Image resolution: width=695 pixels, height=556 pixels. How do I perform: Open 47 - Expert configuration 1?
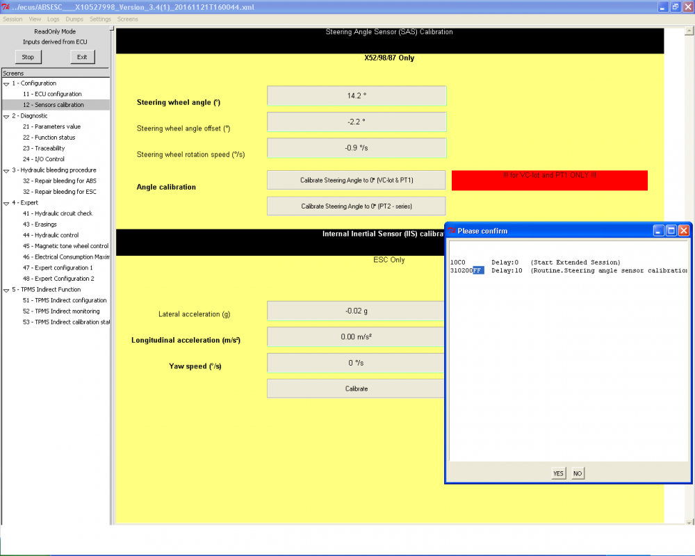tap(58, 268)
